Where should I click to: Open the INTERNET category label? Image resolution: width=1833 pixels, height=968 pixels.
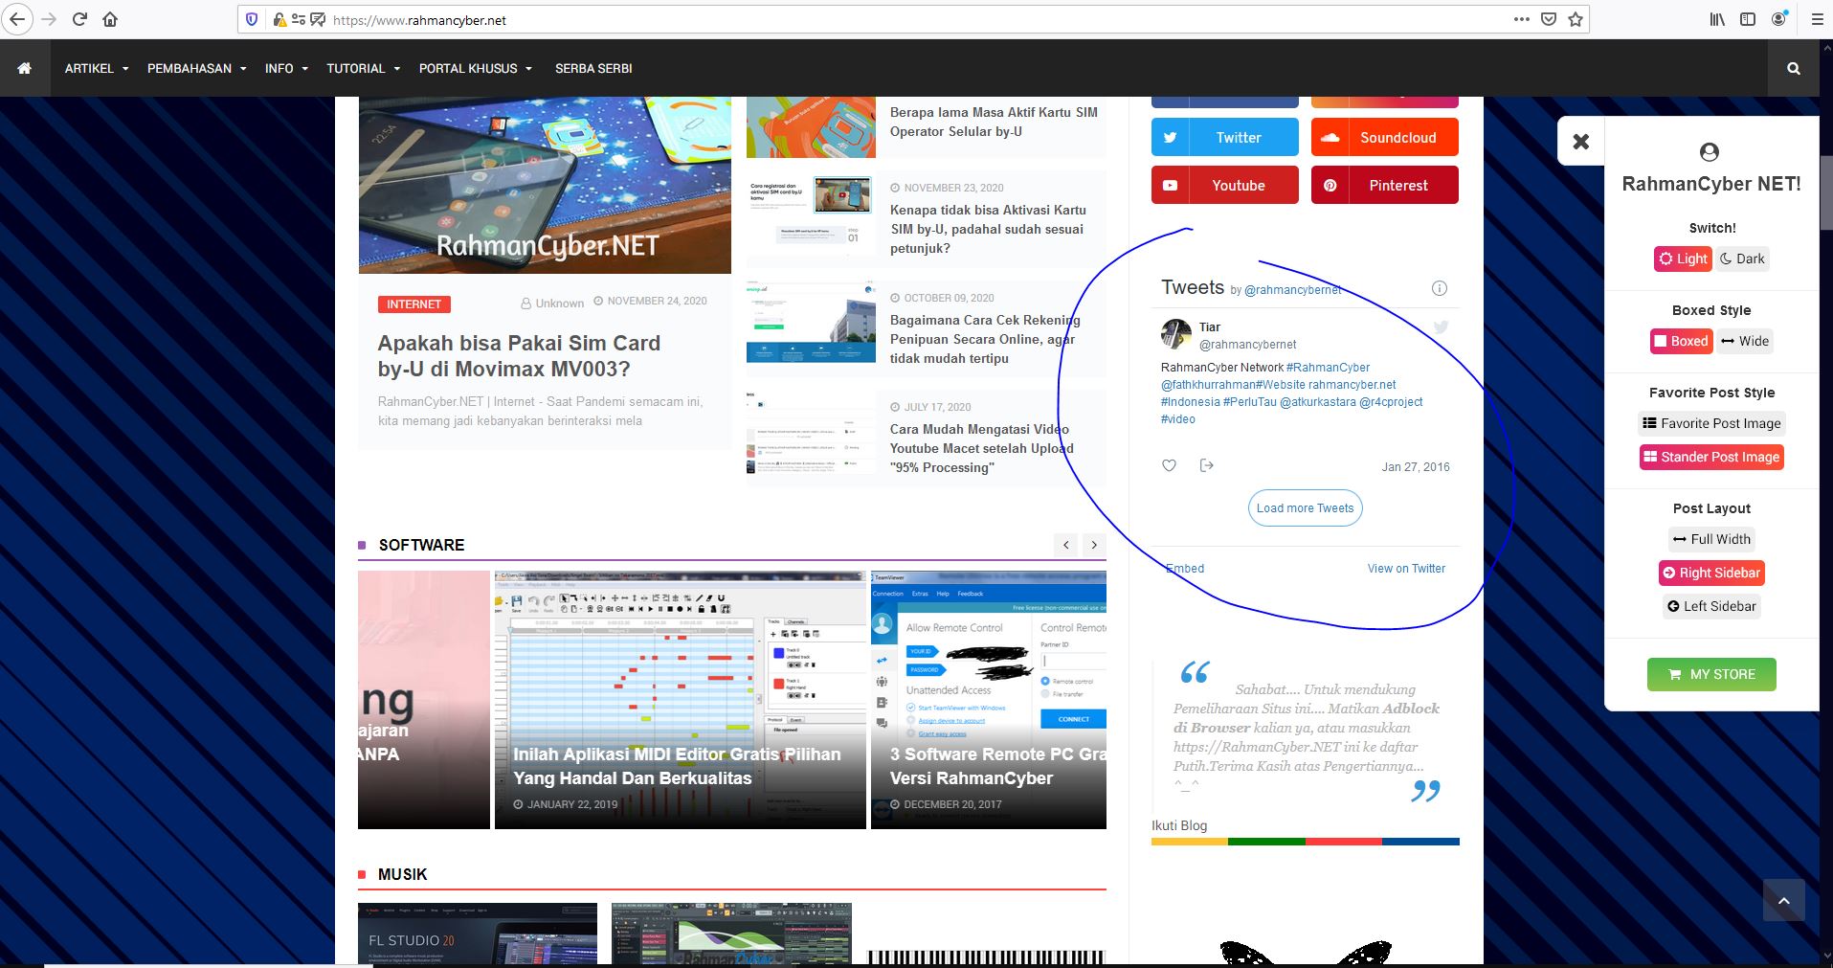[x=414, y=304]
